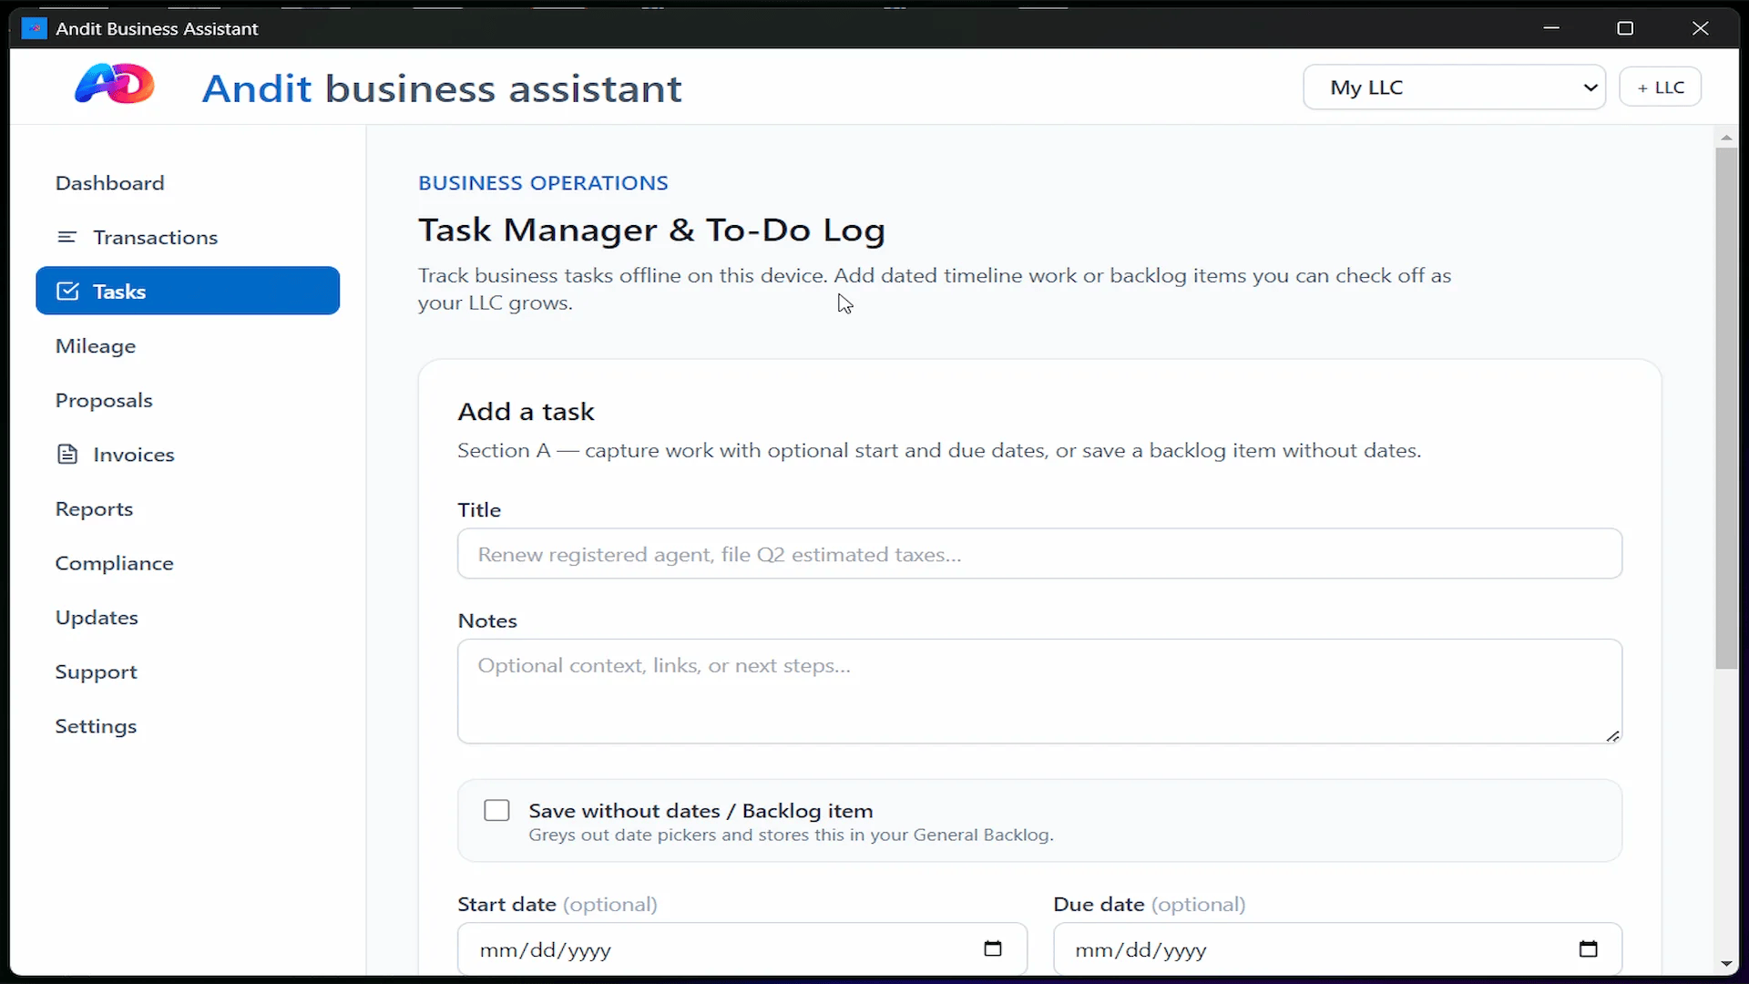Minimize the Andit Business Assistant window

(x=1551, y=28)
